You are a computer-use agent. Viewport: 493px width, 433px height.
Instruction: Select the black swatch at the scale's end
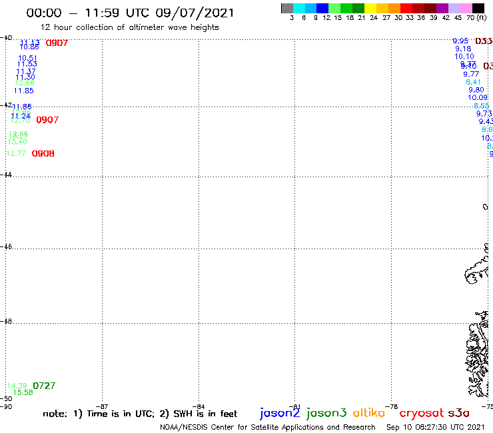(478, 8)
